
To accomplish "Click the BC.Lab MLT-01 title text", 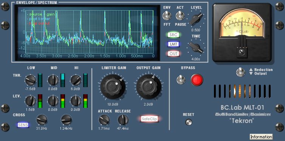I will [242, 108].
